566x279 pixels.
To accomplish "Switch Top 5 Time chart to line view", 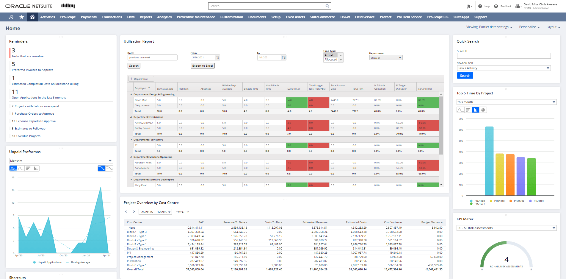I will pos(460,110).
